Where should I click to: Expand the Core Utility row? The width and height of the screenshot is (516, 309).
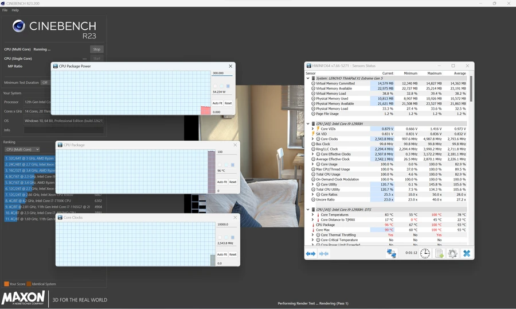(x=312, y=184)
